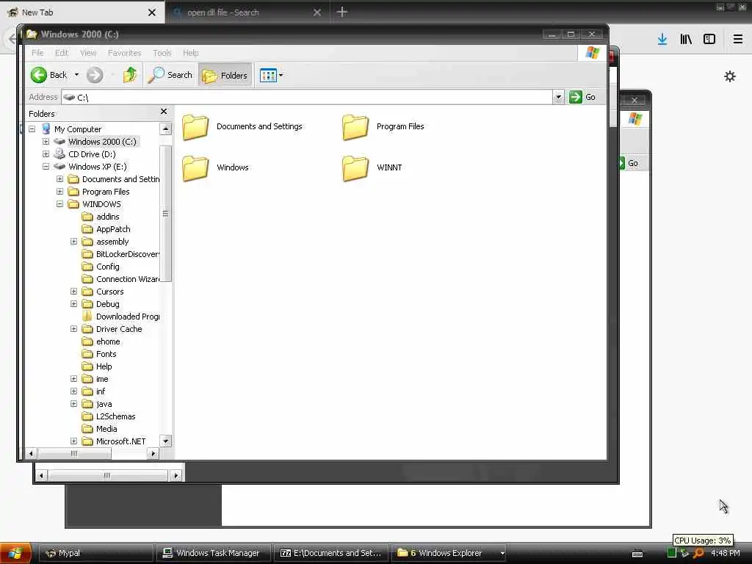
Task: Open a new browser tab with plus
Action: click(342, 12)
